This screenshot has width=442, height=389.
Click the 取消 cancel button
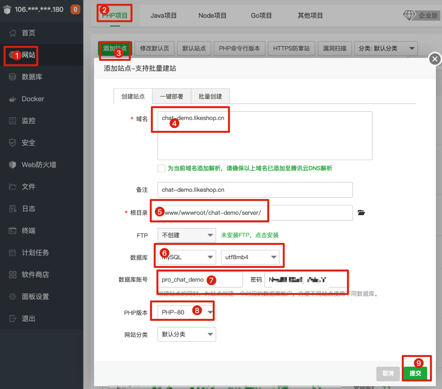click(388, 373)
